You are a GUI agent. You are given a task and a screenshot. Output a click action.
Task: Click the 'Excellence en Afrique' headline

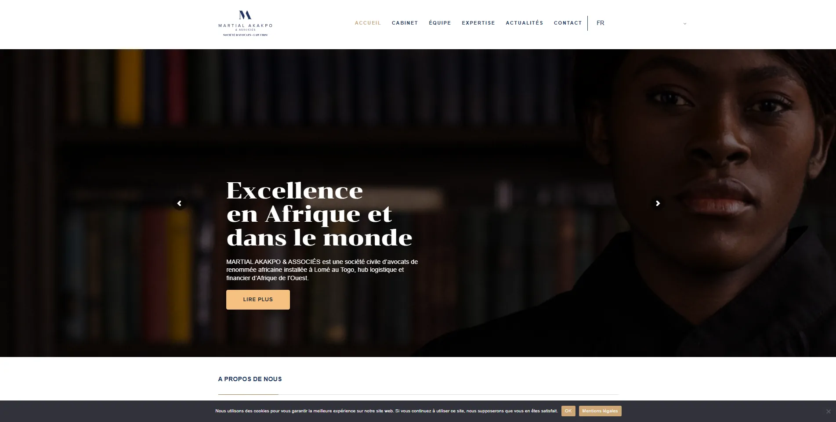319,214
